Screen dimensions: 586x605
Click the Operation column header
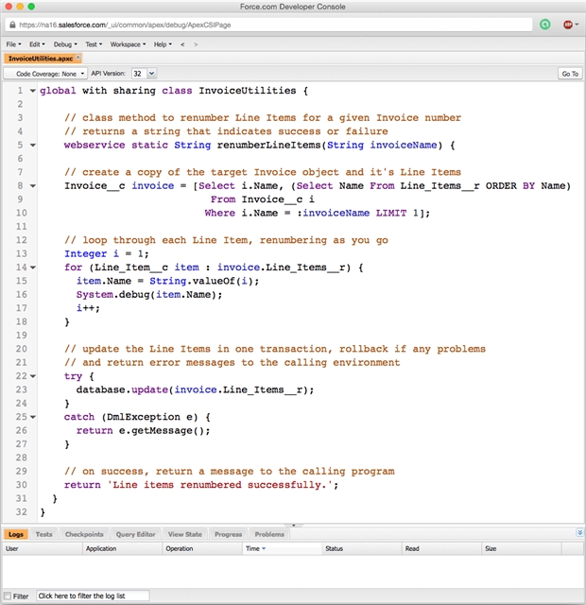(202, 548)
